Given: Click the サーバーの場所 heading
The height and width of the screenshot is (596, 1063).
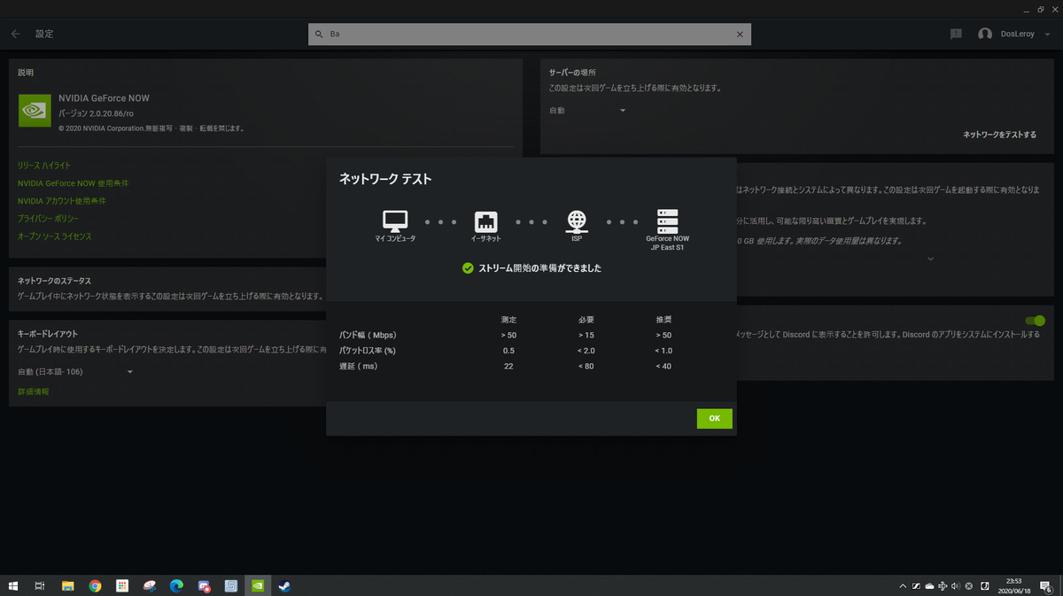Looking at the screenshot, I should pos(572,72).
